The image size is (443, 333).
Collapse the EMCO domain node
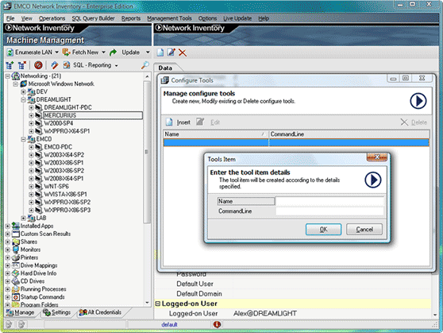tap(24, 139)
